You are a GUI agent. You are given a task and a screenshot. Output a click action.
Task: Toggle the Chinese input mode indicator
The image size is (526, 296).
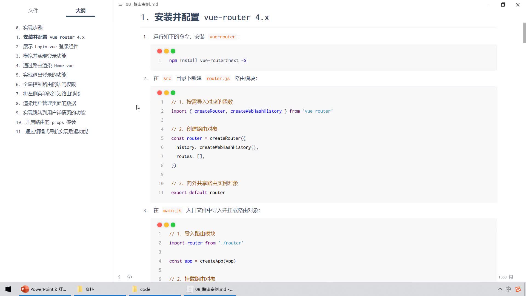508,289
